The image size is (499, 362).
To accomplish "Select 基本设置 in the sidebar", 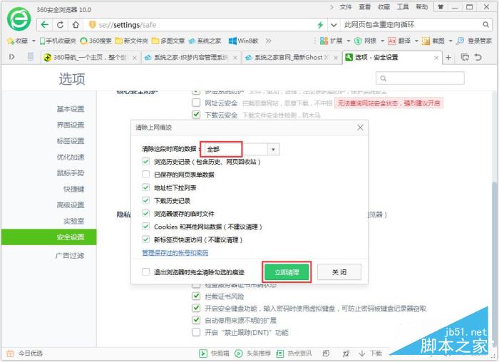I will (x=71, y=109).
